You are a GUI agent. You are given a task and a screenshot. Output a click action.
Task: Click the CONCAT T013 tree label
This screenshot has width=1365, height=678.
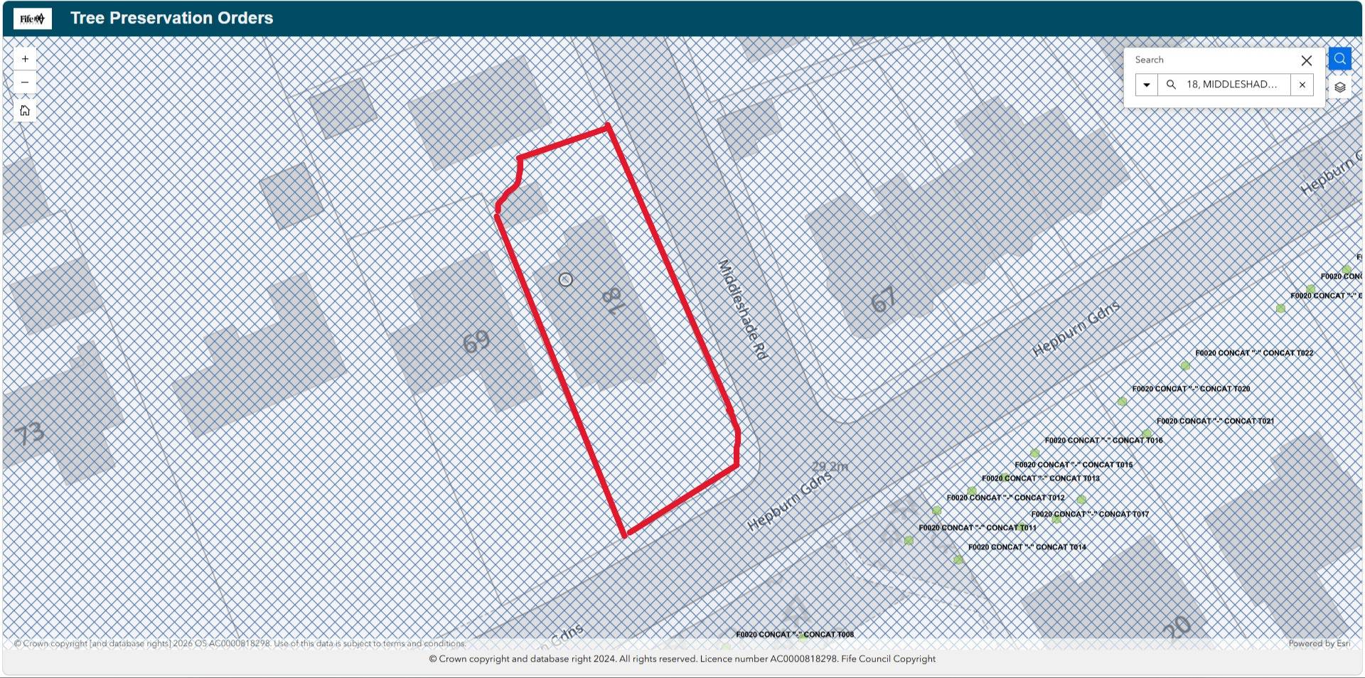[x=1041, y=478]
